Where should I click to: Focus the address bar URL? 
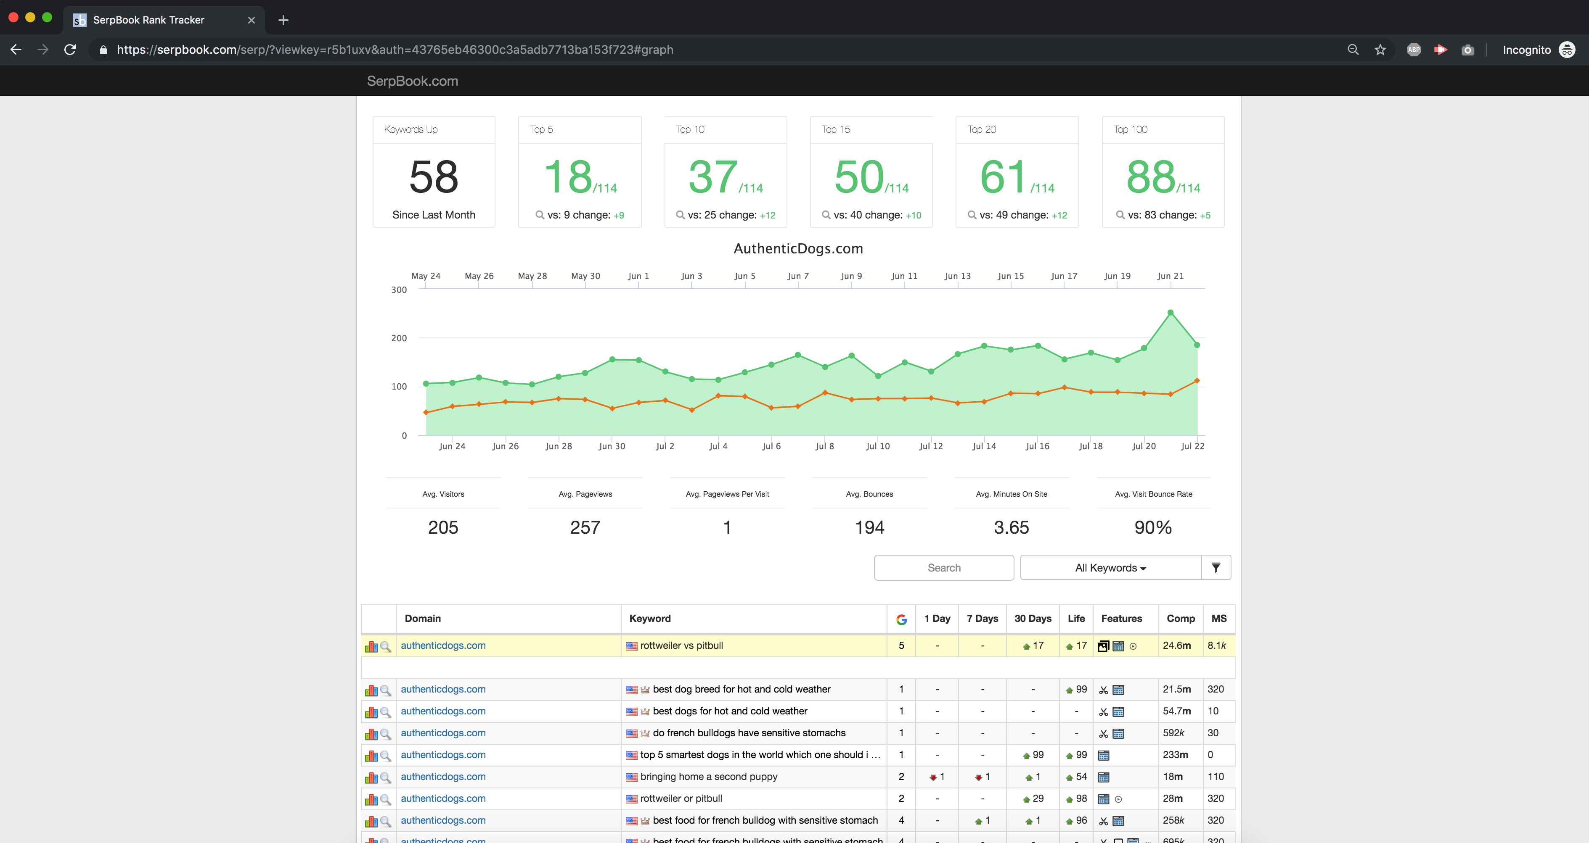[x=395, y=49]
